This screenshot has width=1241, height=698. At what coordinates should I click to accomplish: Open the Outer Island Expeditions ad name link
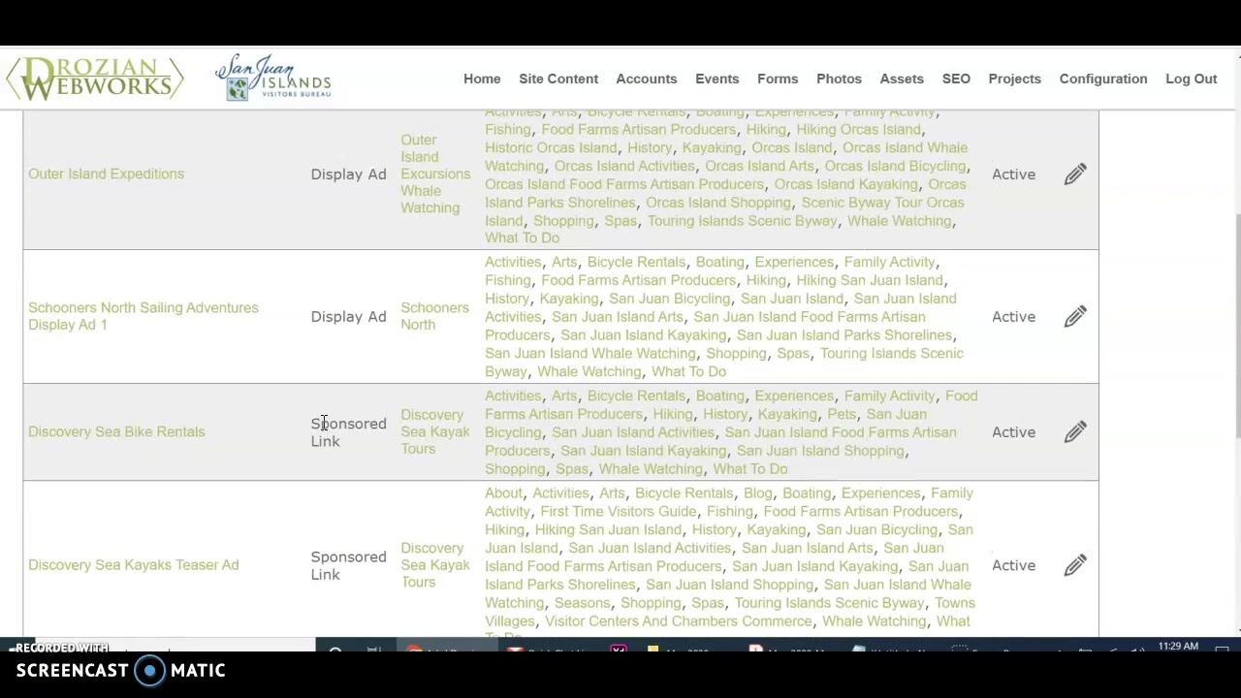click(106, 174)
